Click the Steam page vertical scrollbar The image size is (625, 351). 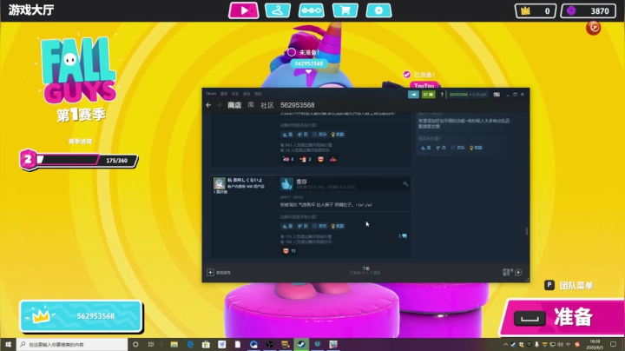(527, 231)
